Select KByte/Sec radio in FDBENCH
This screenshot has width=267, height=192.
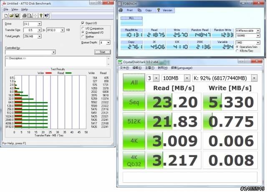237,51
